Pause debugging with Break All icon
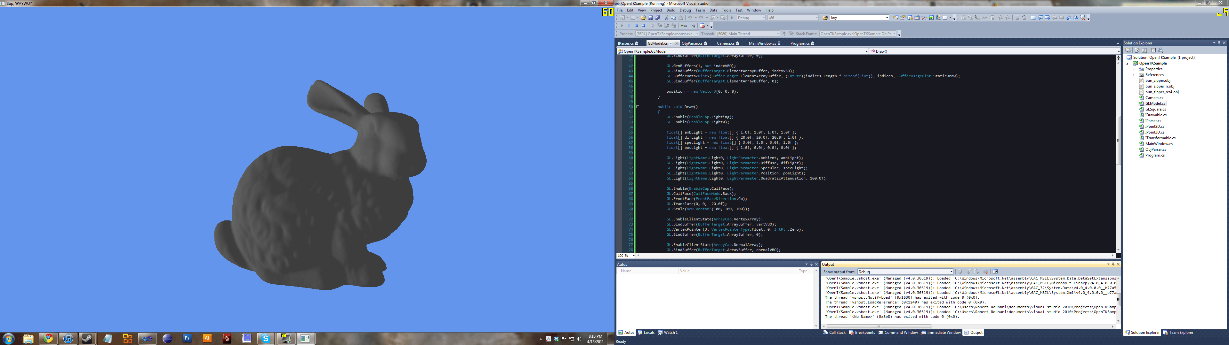This screenshot has width=1229, height=345. 629,26
